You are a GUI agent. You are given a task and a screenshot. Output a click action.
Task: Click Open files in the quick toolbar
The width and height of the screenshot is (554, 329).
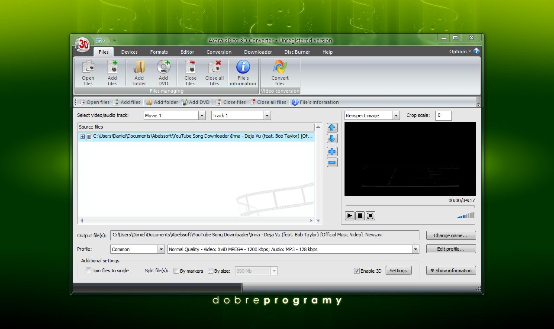[95, 102]
